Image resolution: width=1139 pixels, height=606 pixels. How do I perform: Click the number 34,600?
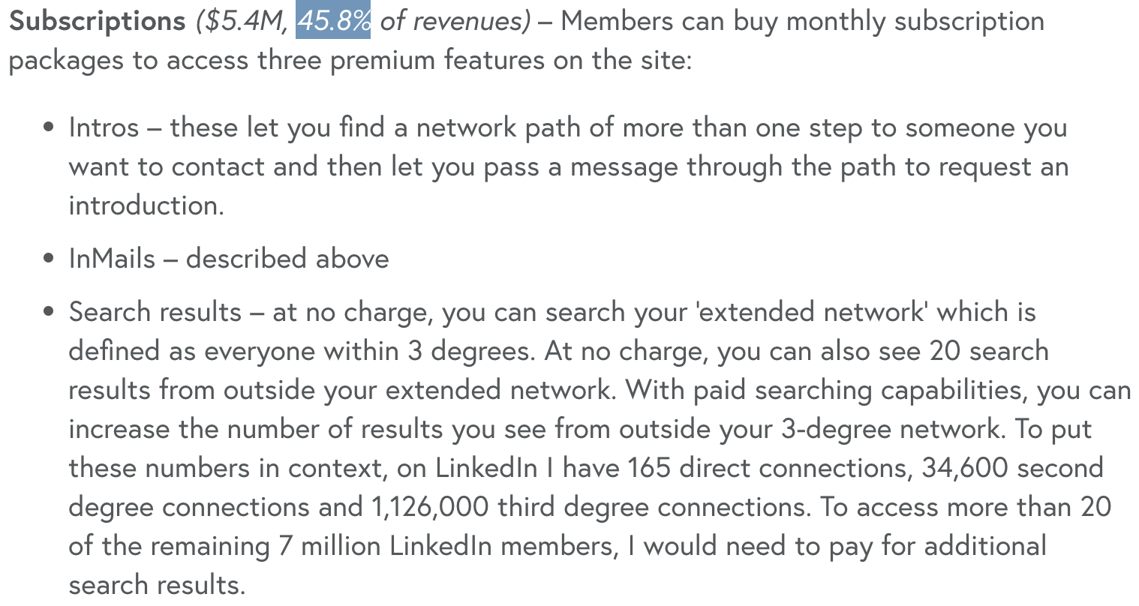(x=965, y=468)
